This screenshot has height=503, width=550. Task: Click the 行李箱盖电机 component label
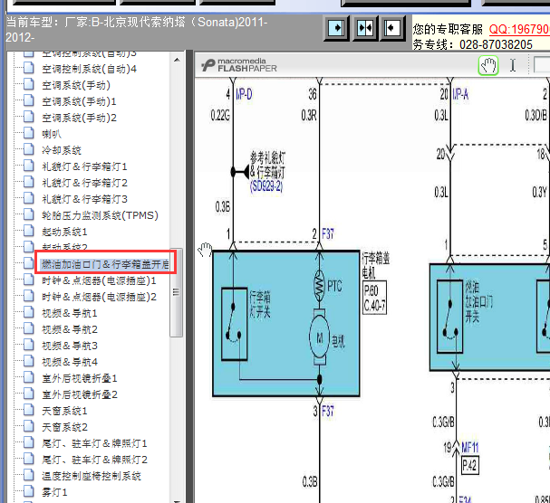click(375, 265)
